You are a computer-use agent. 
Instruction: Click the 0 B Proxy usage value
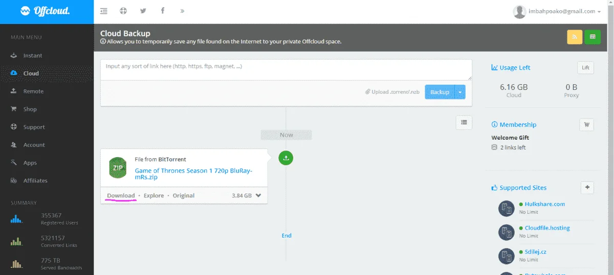pos(572,87)
